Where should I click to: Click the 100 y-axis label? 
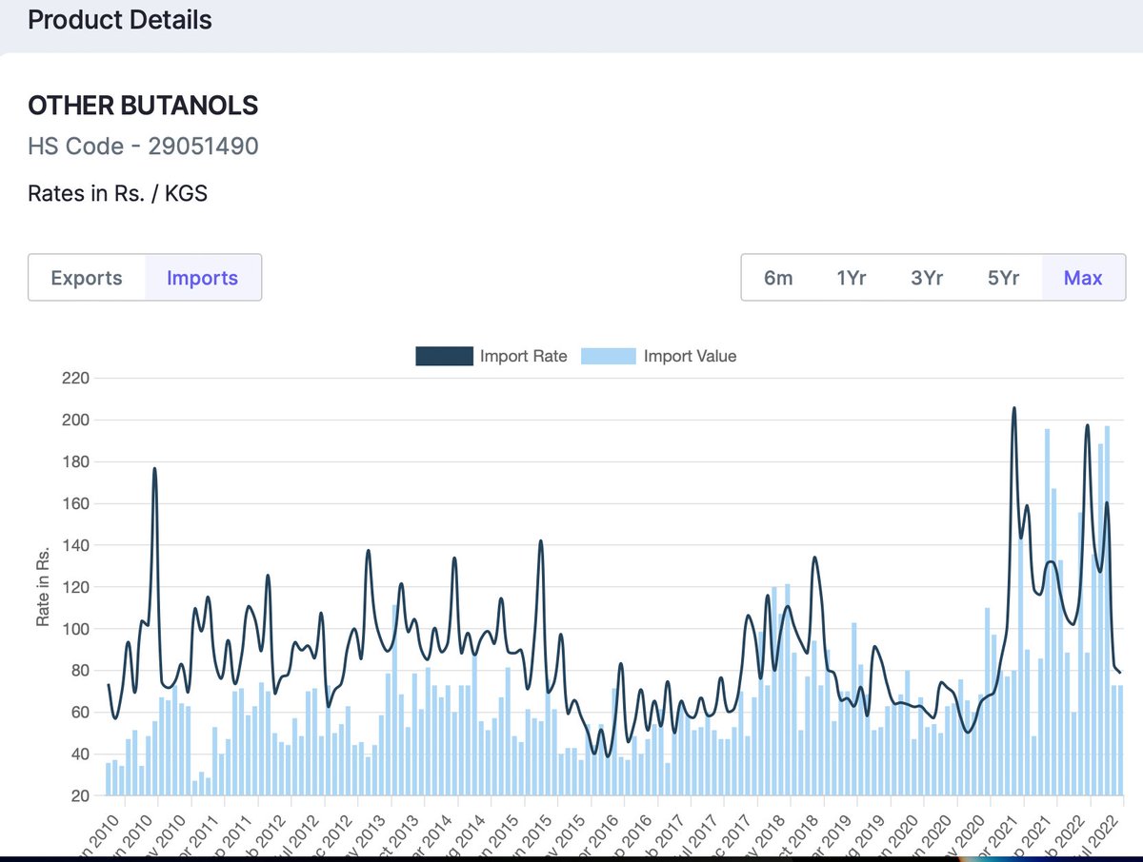[x=76, y=629]
